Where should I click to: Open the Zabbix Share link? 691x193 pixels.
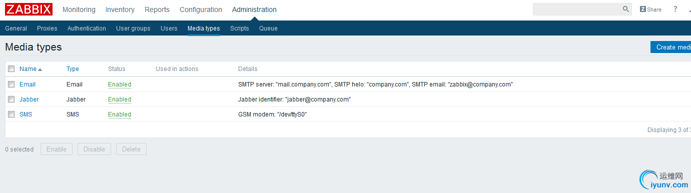pos(650,9)
